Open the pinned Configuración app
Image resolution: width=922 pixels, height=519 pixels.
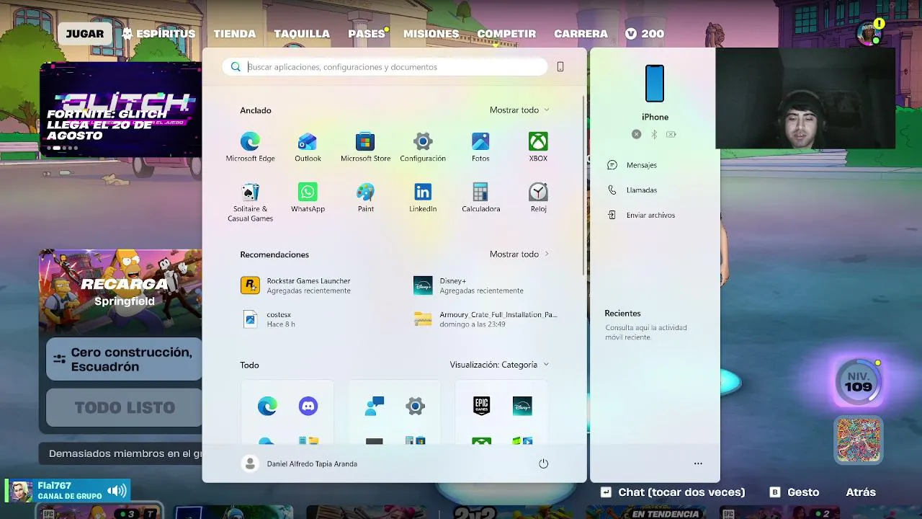[x=423, y=147]
